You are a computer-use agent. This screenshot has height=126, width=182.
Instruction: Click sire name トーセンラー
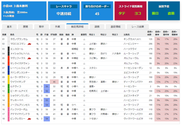pos(130,86)
